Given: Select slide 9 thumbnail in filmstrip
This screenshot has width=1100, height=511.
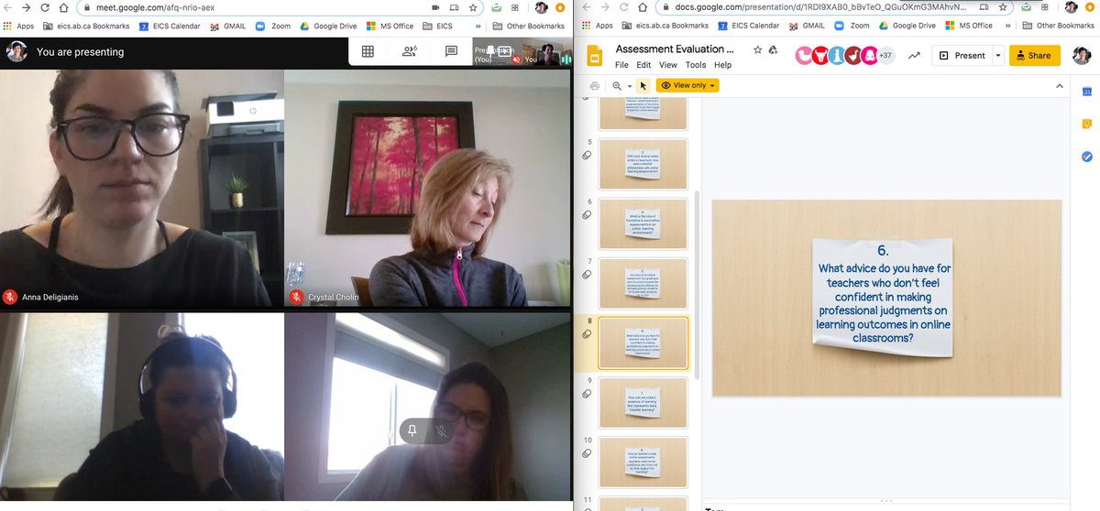Looking at the screenshot, I should (x=643, y=402).
